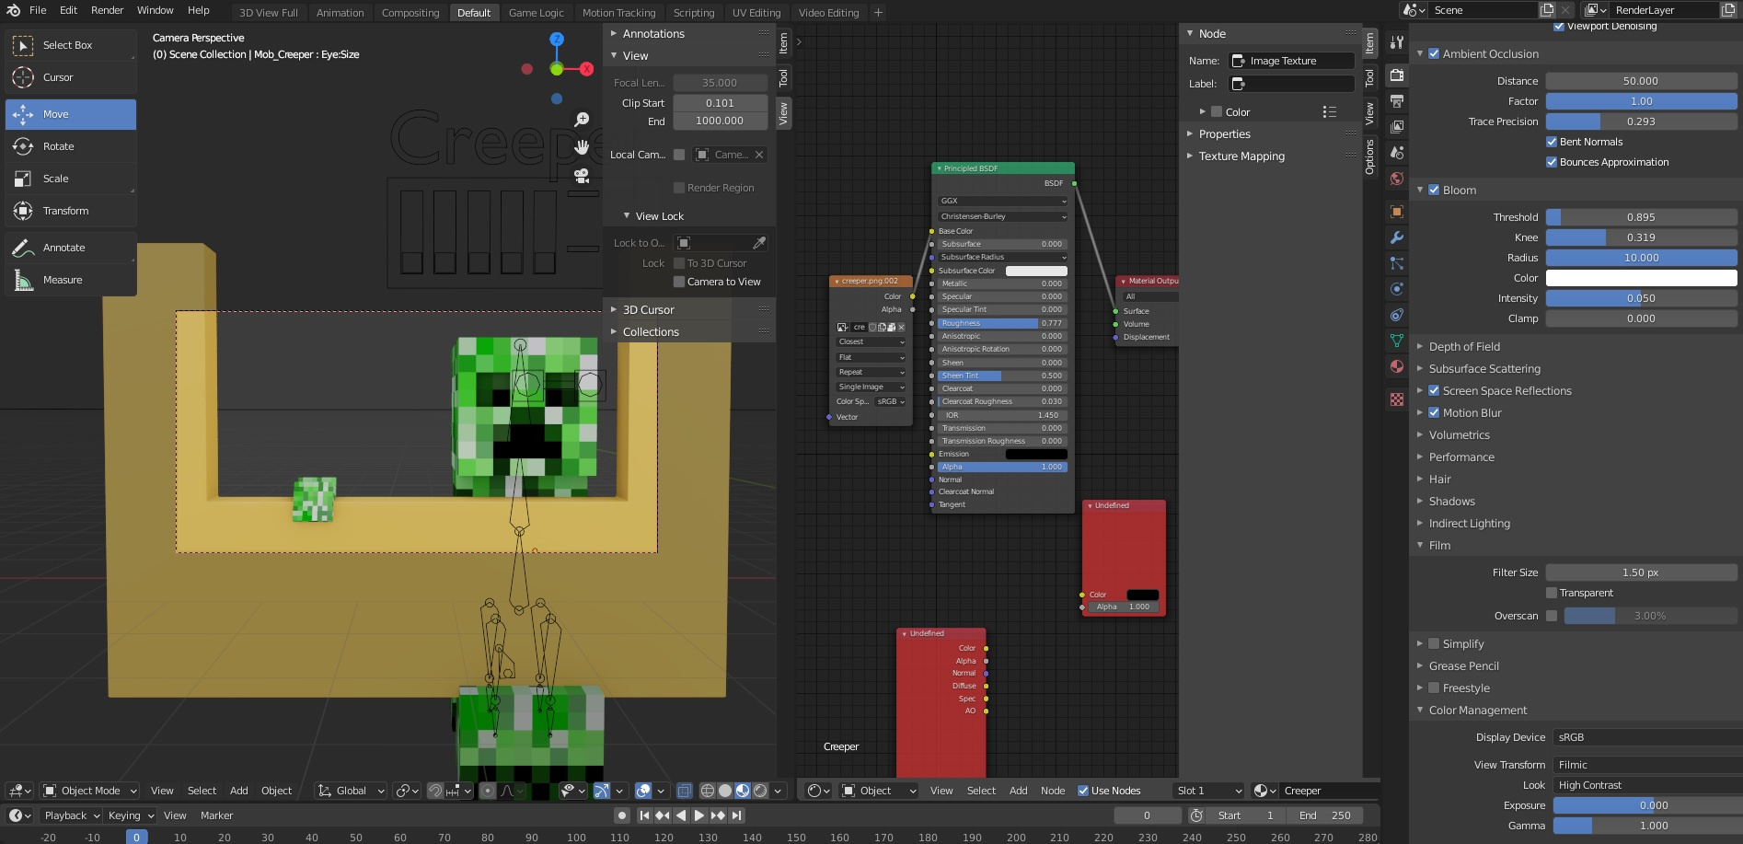This screenshot has width=1743, height=844.
Task: Open the Display Device sRGB dropdown
Action: point(1646,737)
